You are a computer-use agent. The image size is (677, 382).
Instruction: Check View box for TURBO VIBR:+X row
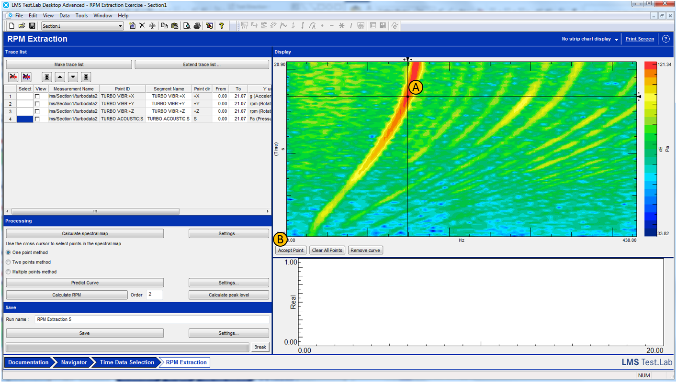point(37,96)
